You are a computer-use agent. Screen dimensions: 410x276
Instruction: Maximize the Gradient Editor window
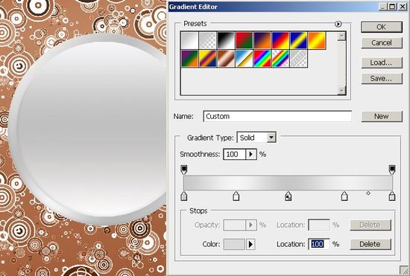click(392, 7)
